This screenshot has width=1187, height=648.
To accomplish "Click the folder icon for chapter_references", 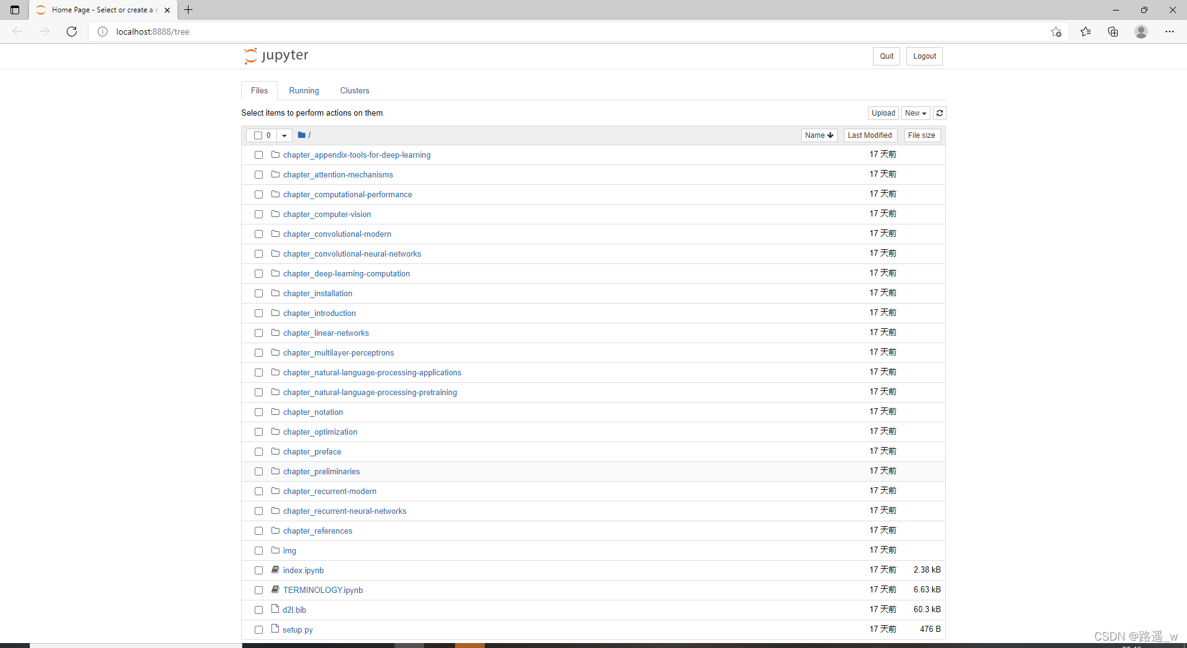I will click(276, 531).
